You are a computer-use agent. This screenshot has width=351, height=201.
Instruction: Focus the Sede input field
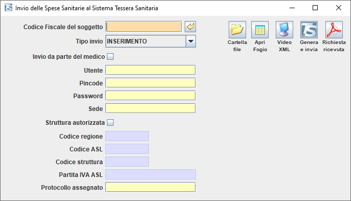click(150, 108)
